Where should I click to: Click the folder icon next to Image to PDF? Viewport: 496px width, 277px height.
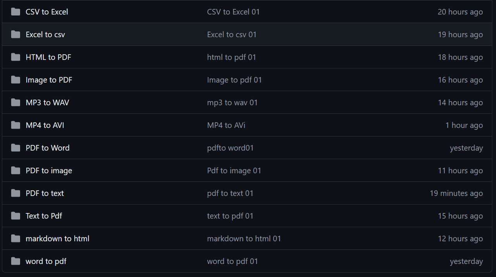point(15,80)
